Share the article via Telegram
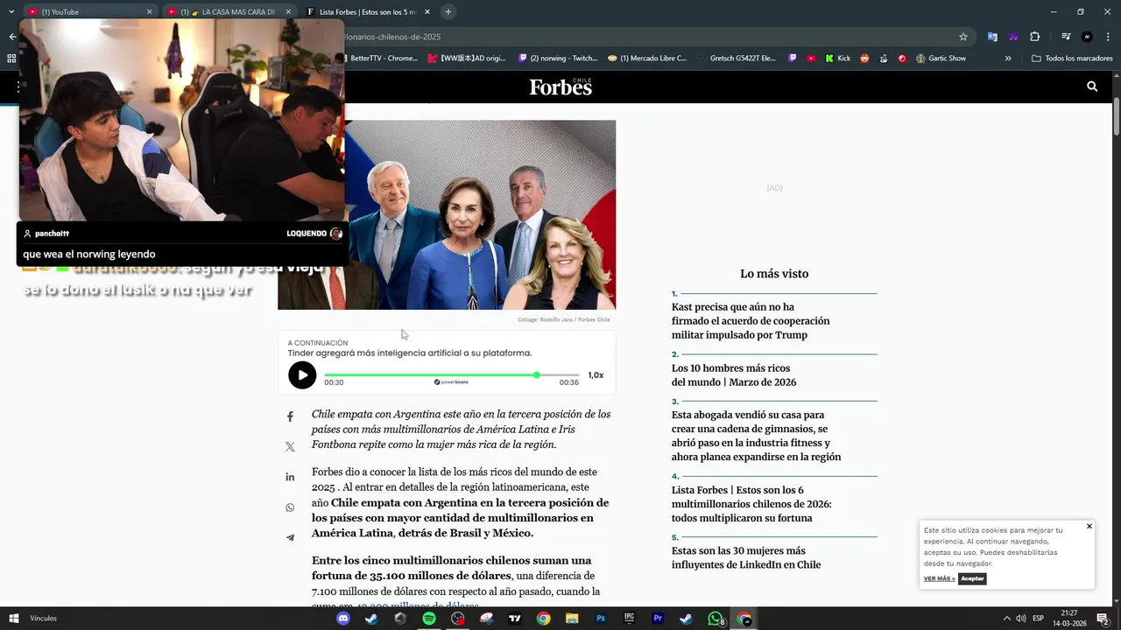 coord(290,537)
